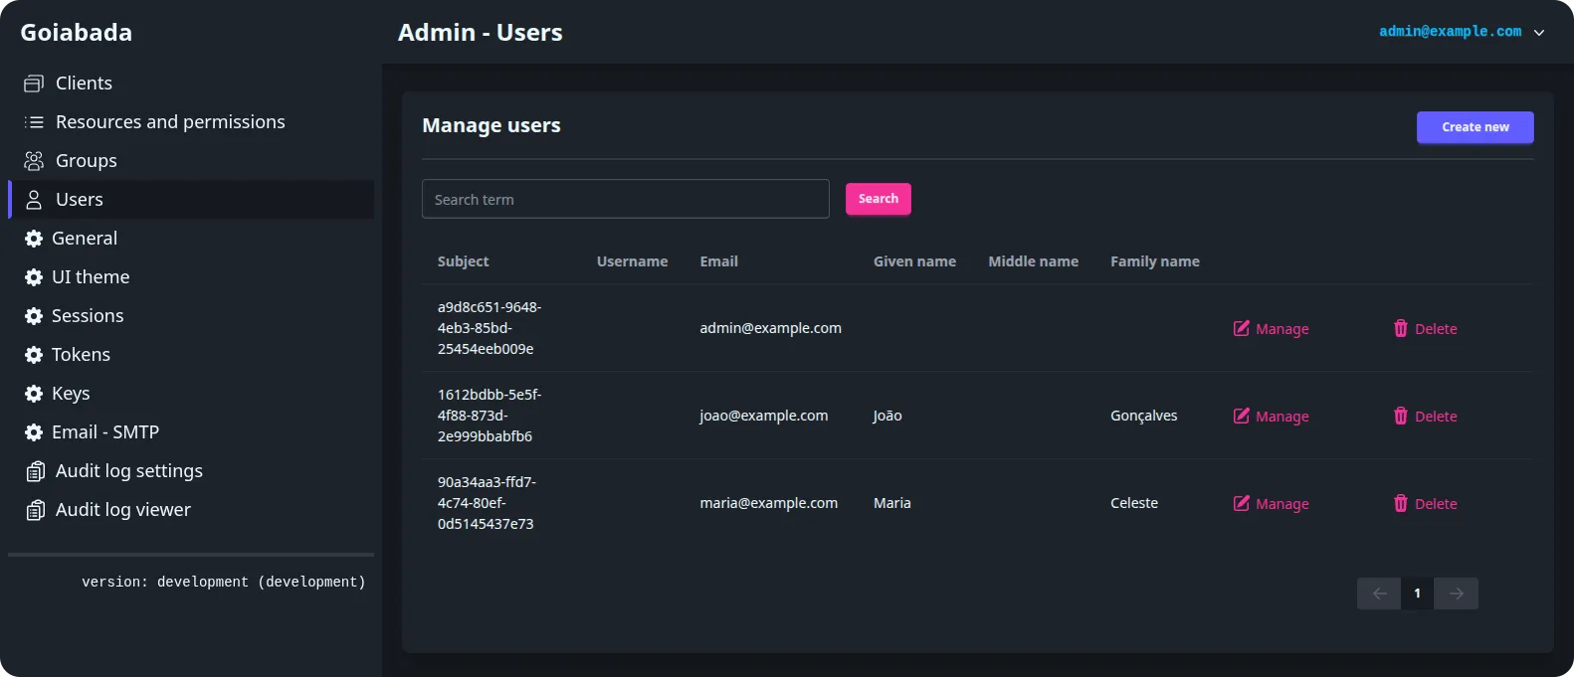Click subject a9d8c651-9648-4eb3-85bd-25454eeb009e
This screenshot has height=677, width=1574.
pyautogui.click(x=490, y=328)
